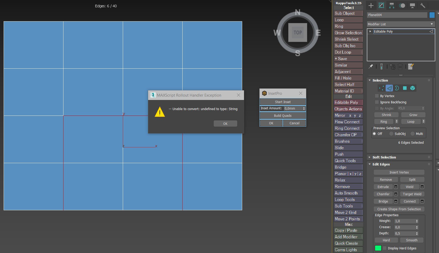Open Weld settings box icon
This screenshot has width=439, height=253.
[422, 187]
